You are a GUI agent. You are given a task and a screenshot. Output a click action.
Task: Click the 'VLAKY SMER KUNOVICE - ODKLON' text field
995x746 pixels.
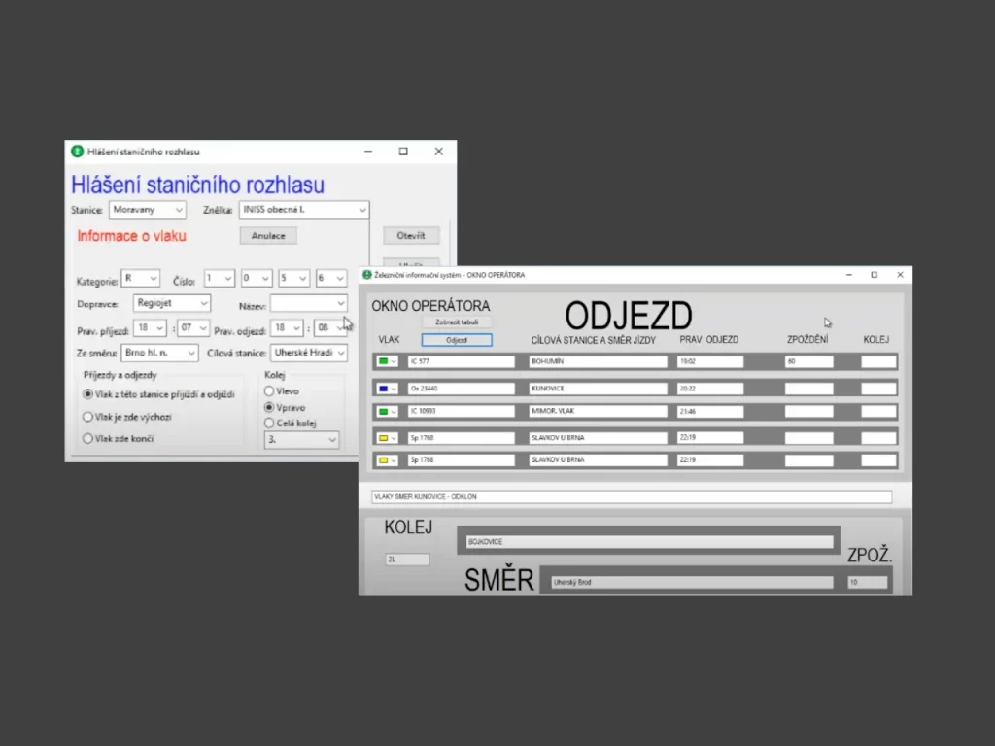(x=631, y=497)
